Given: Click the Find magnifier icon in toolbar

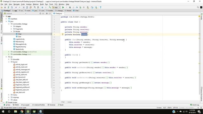Looking at the screenshot, I should pos(35,7).
